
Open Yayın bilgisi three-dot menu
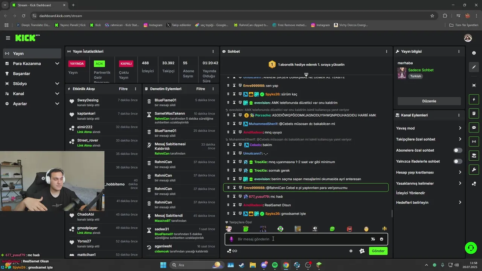(x=459, y=51)
